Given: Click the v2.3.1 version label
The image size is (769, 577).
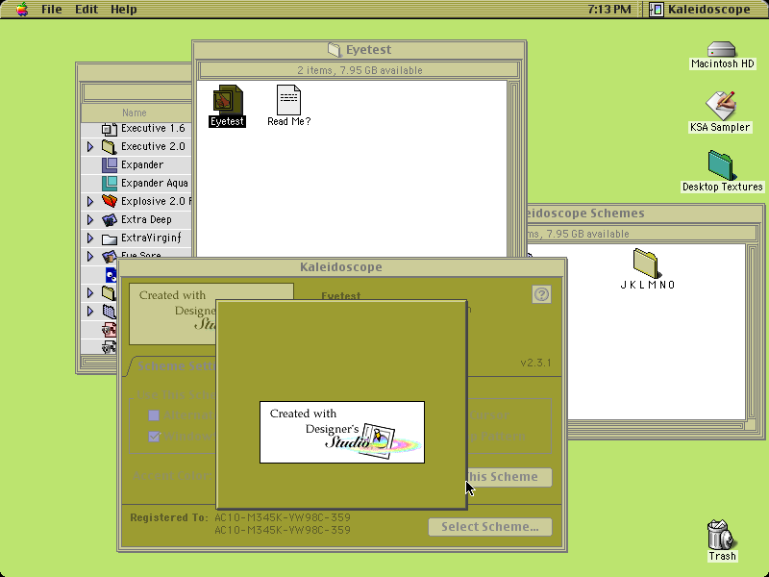Looking at the screenshot, I should pos(535,364).
